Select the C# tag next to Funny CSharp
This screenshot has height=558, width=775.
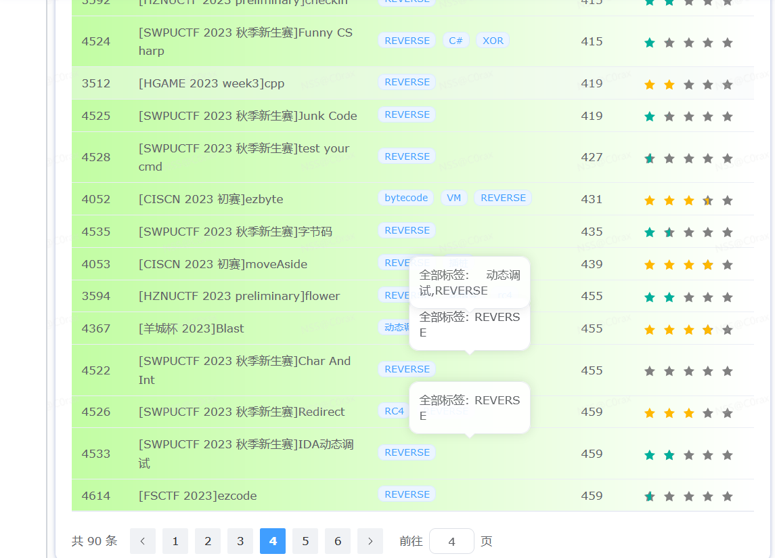pos(456,40)
